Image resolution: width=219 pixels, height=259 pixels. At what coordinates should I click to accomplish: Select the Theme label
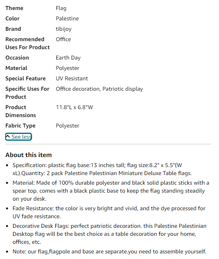pyautogui.click(x=14, y=8)
